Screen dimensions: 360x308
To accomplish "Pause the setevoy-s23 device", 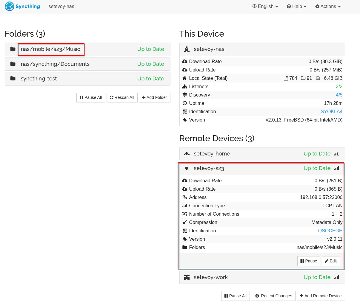I will (x=309, y=261).
